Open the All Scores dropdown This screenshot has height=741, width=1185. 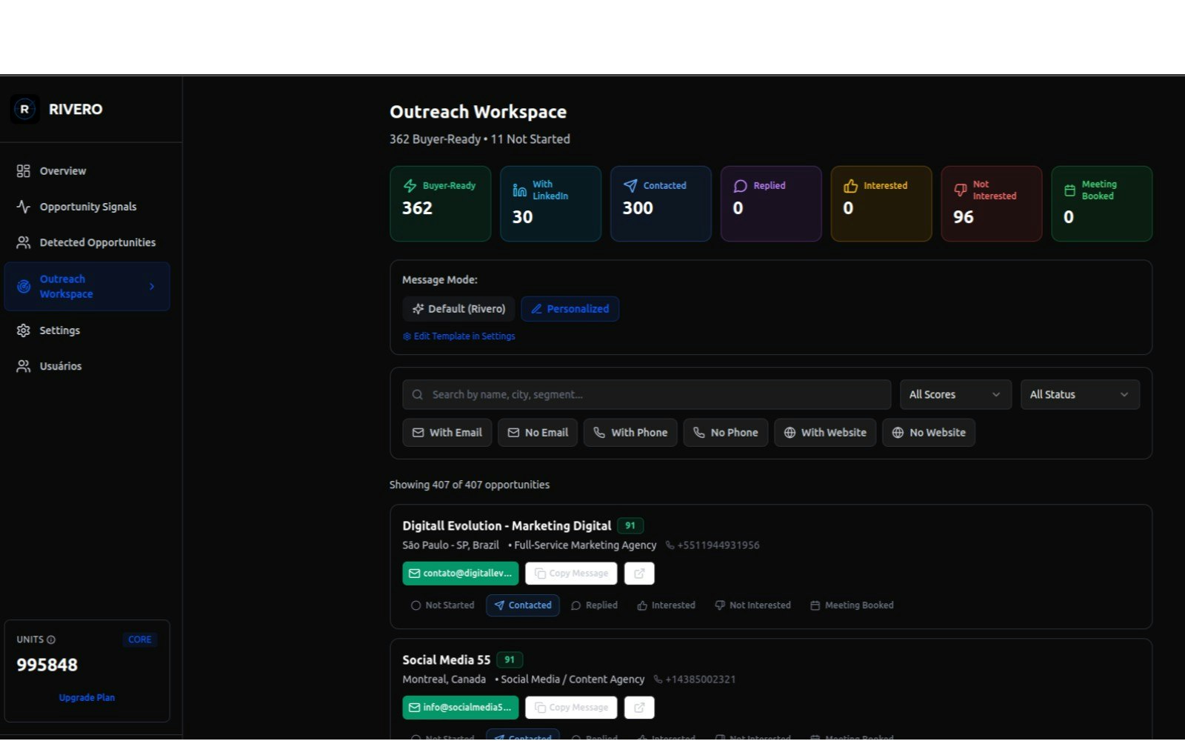(955, 394)
